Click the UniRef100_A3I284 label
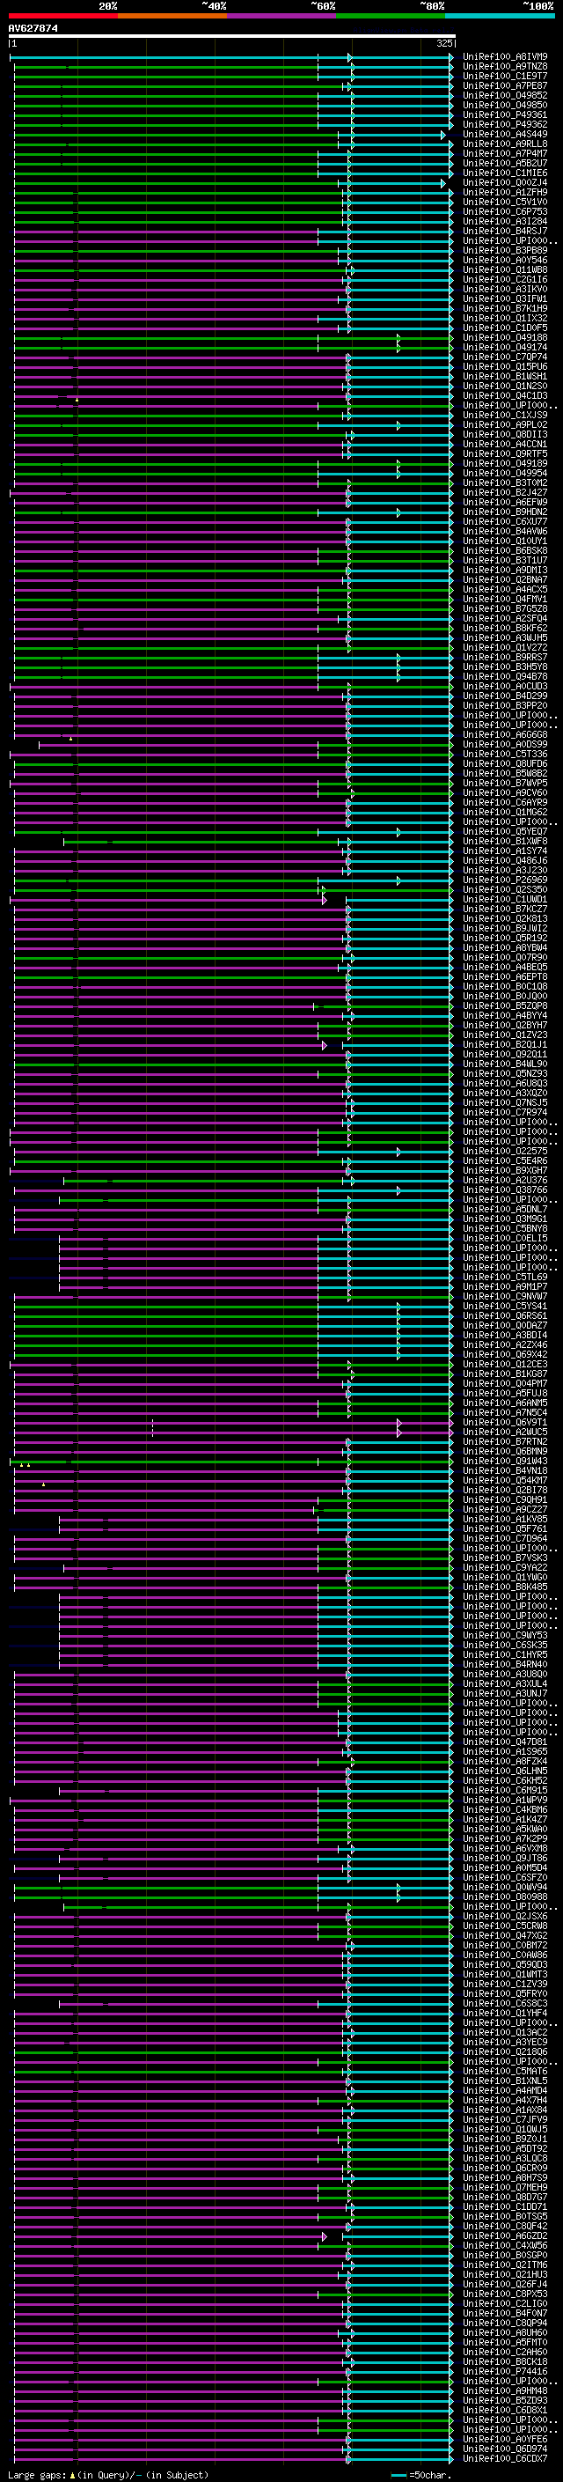Image resolution: width=563 pixels, height=2482 pixels. coord(505,222)
